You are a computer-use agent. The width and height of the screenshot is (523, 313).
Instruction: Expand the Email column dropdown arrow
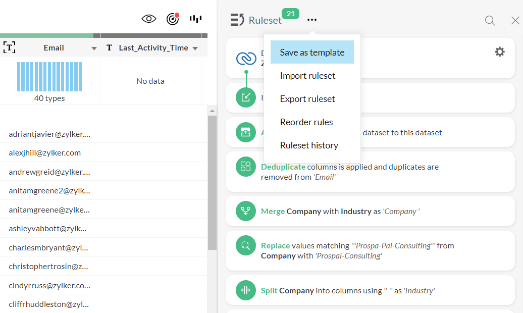[x=94, y=49]
